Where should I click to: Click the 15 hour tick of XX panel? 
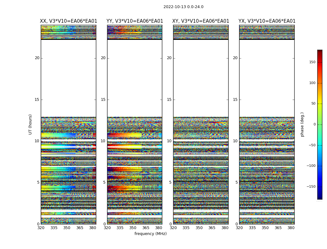37,99
